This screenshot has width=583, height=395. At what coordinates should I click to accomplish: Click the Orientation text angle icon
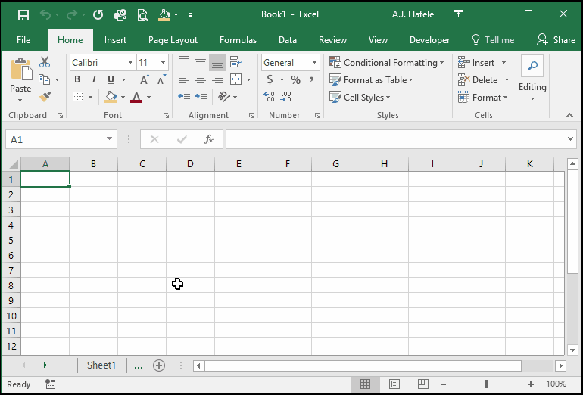pyautogui.click(x=224, y=97)
